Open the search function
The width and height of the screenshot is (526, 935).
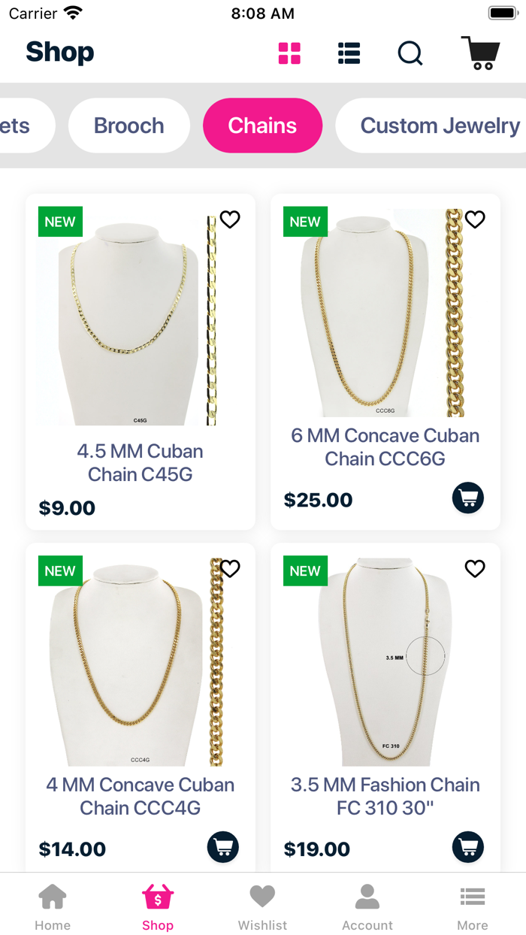pyautogui.click(x=410, y=53)
